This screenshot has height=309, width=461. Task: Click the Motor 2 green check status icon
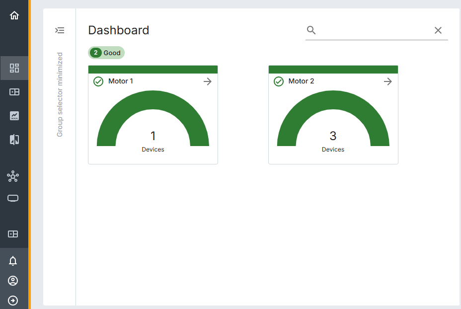point(278,81)
